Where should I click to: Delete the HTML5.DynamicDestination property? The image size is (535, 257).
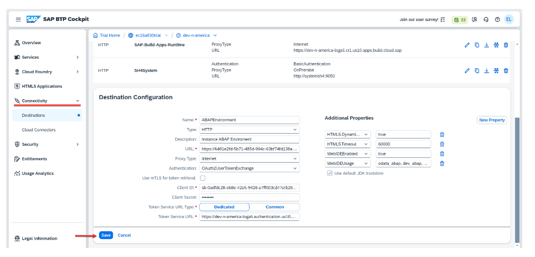[x=442, y=135]
